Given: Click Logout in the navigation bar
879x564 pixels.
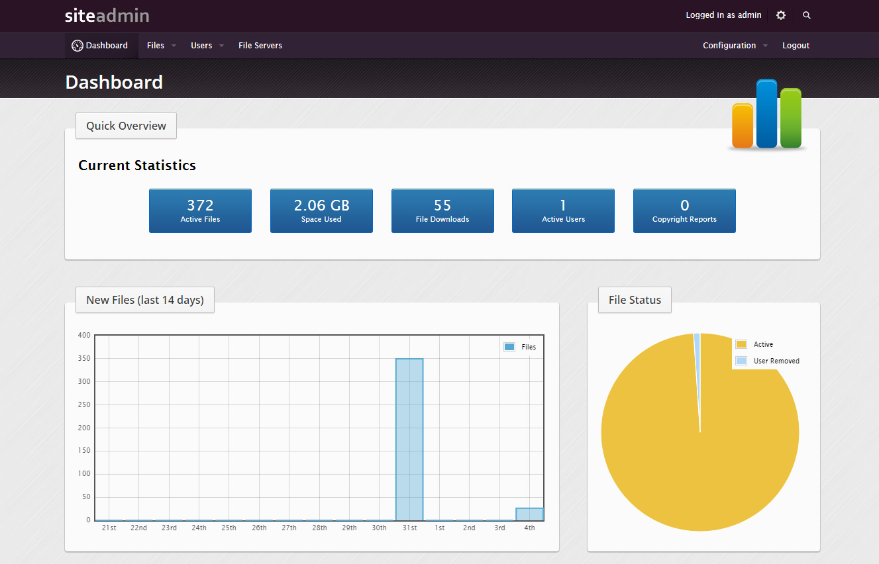Looking at the screenshot, I should point(796,45).
